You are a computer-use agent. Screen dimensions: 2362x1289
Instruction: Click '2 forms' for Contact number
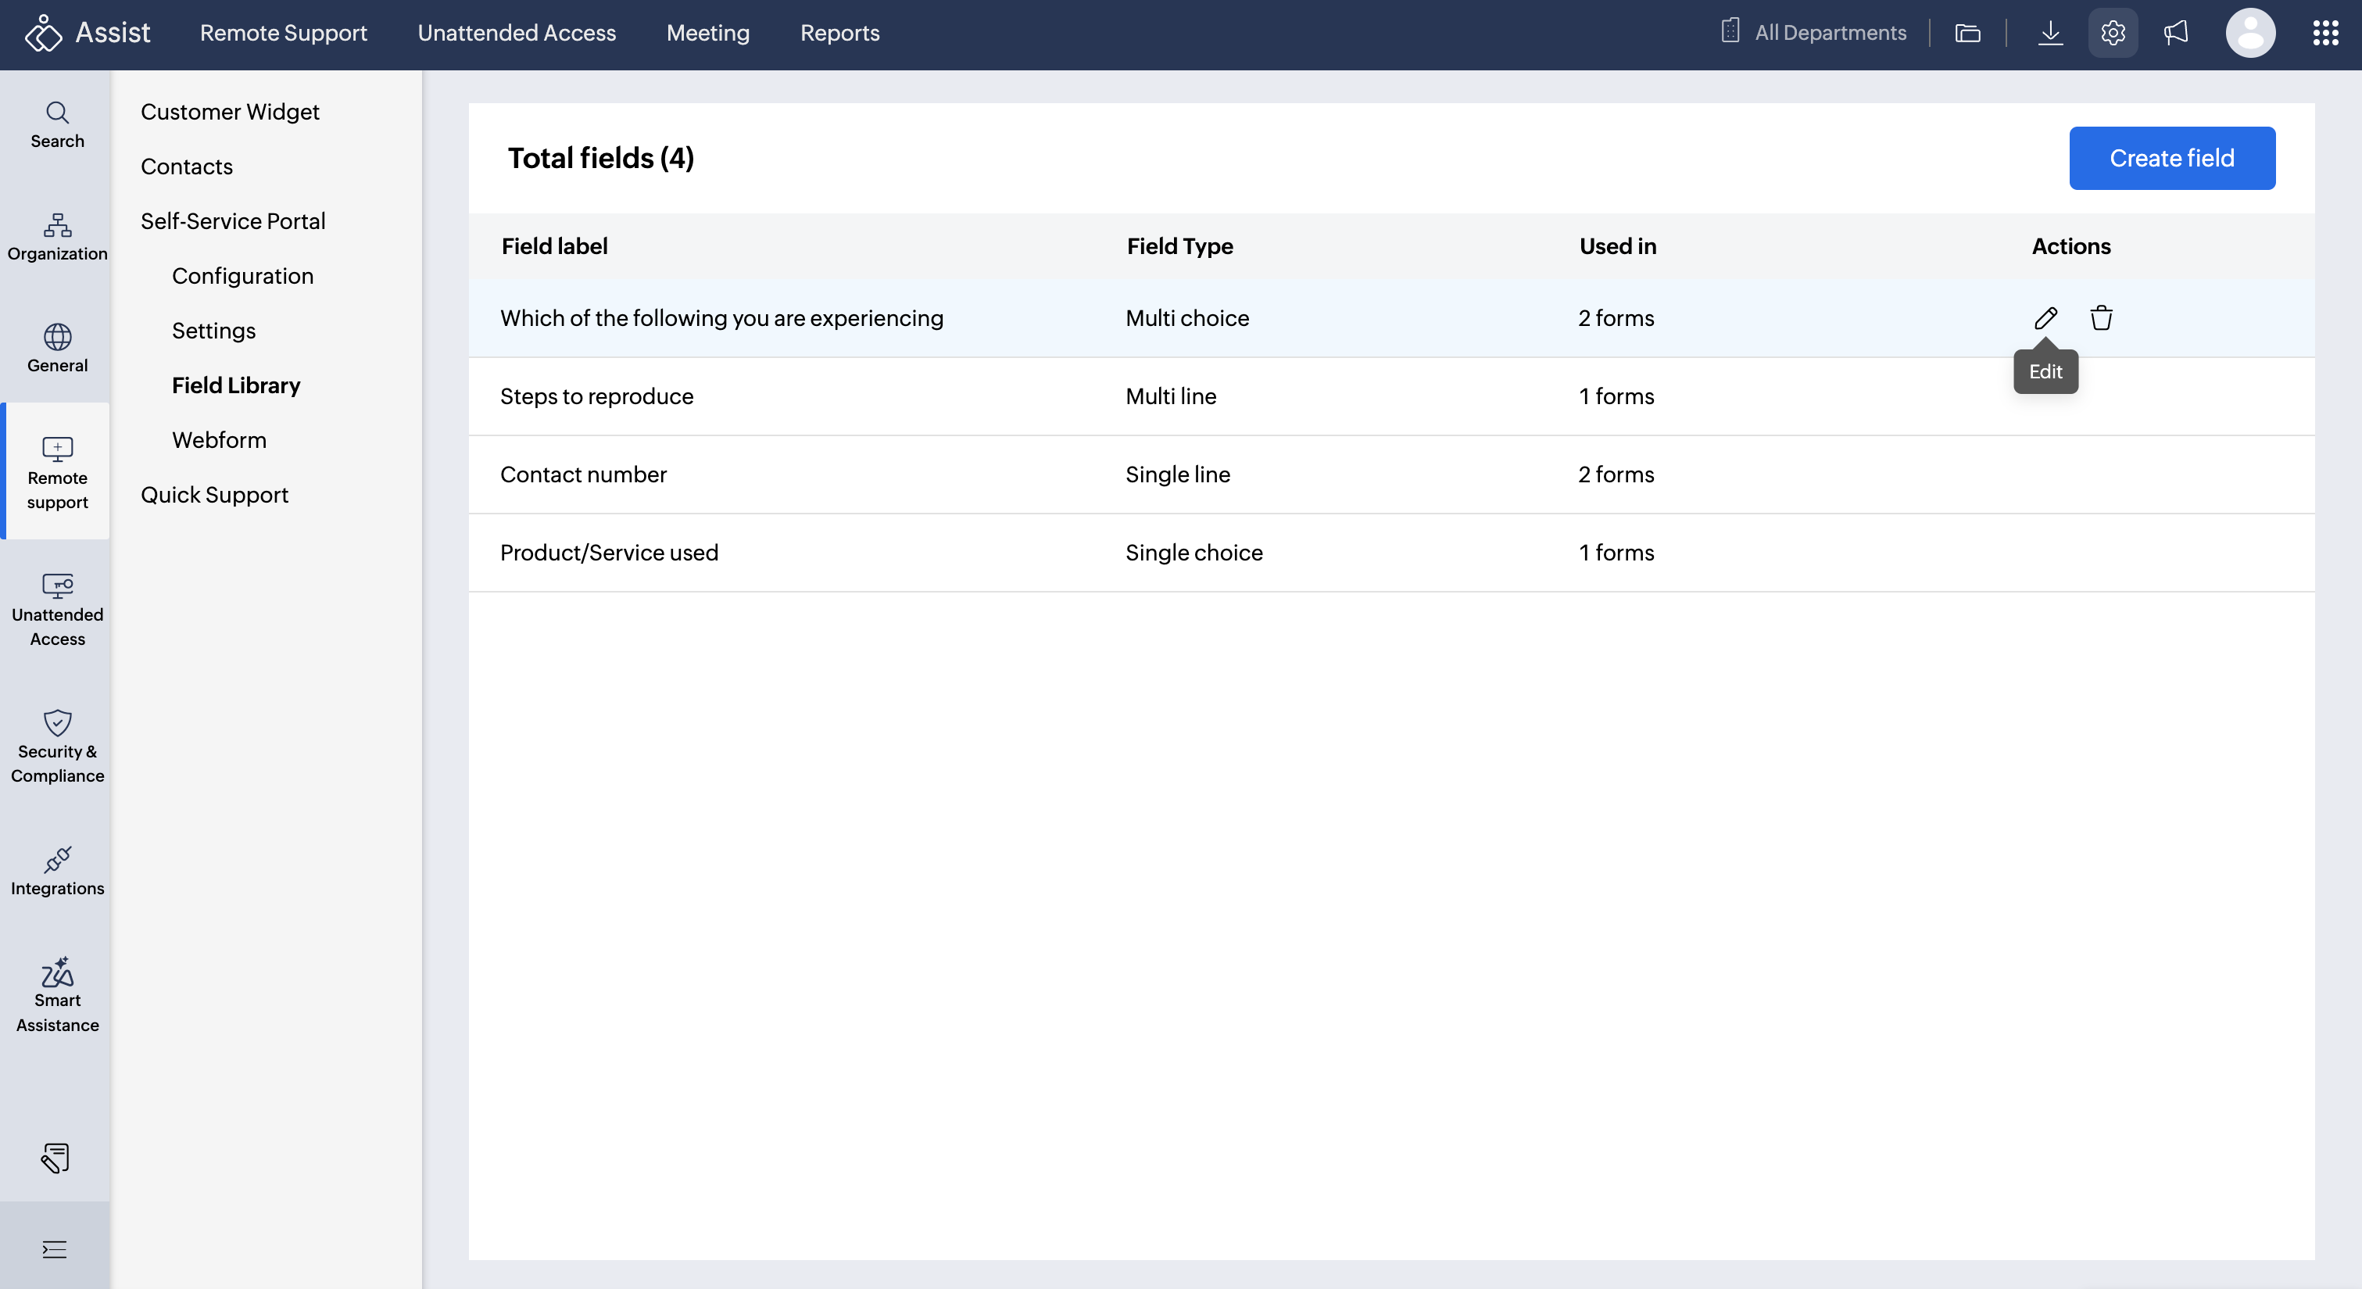click(1616, 474)
